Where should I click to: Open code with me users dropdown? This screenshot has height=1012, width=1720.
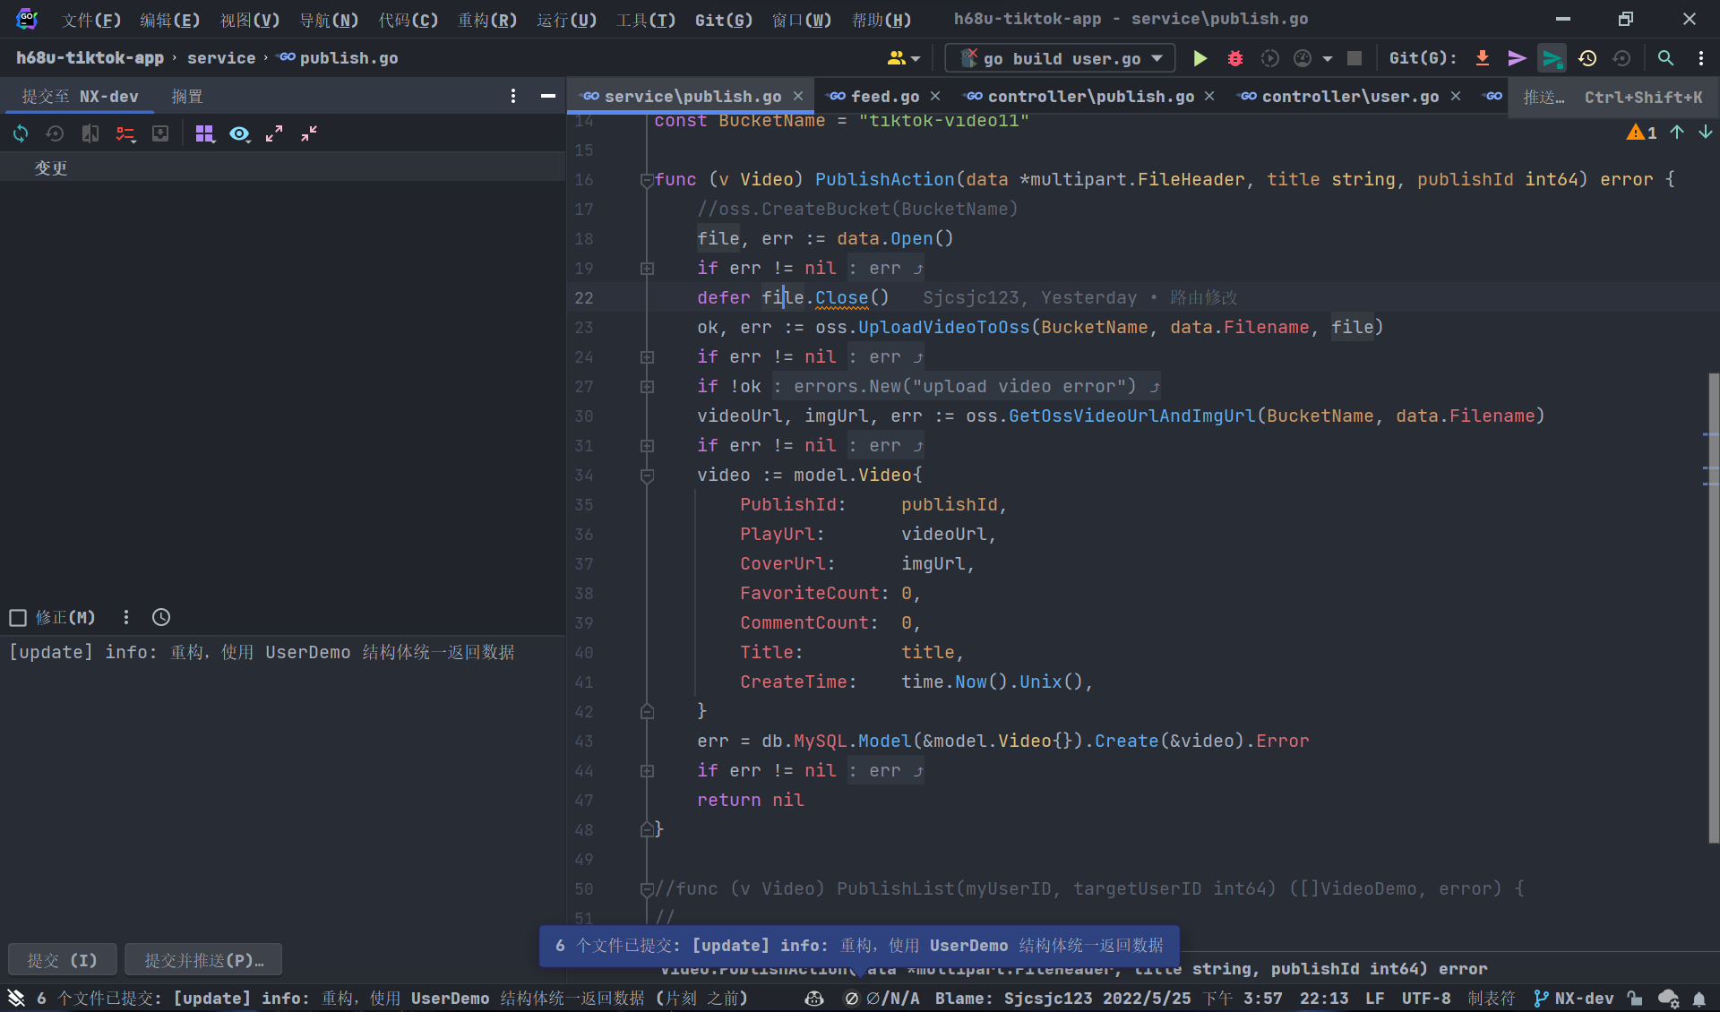(x=903, y=58)
